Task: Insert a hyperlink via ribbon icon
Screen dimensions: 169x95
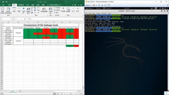Action: click(68, 9)
